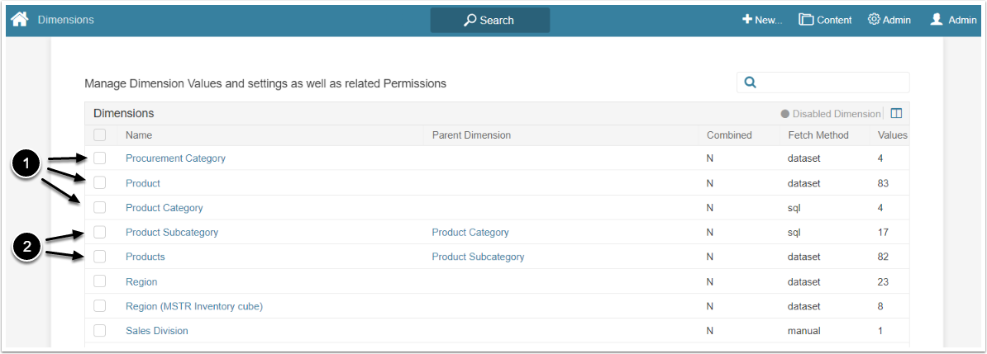
Task: Open the Product Category dimension link
Action: 164,208
